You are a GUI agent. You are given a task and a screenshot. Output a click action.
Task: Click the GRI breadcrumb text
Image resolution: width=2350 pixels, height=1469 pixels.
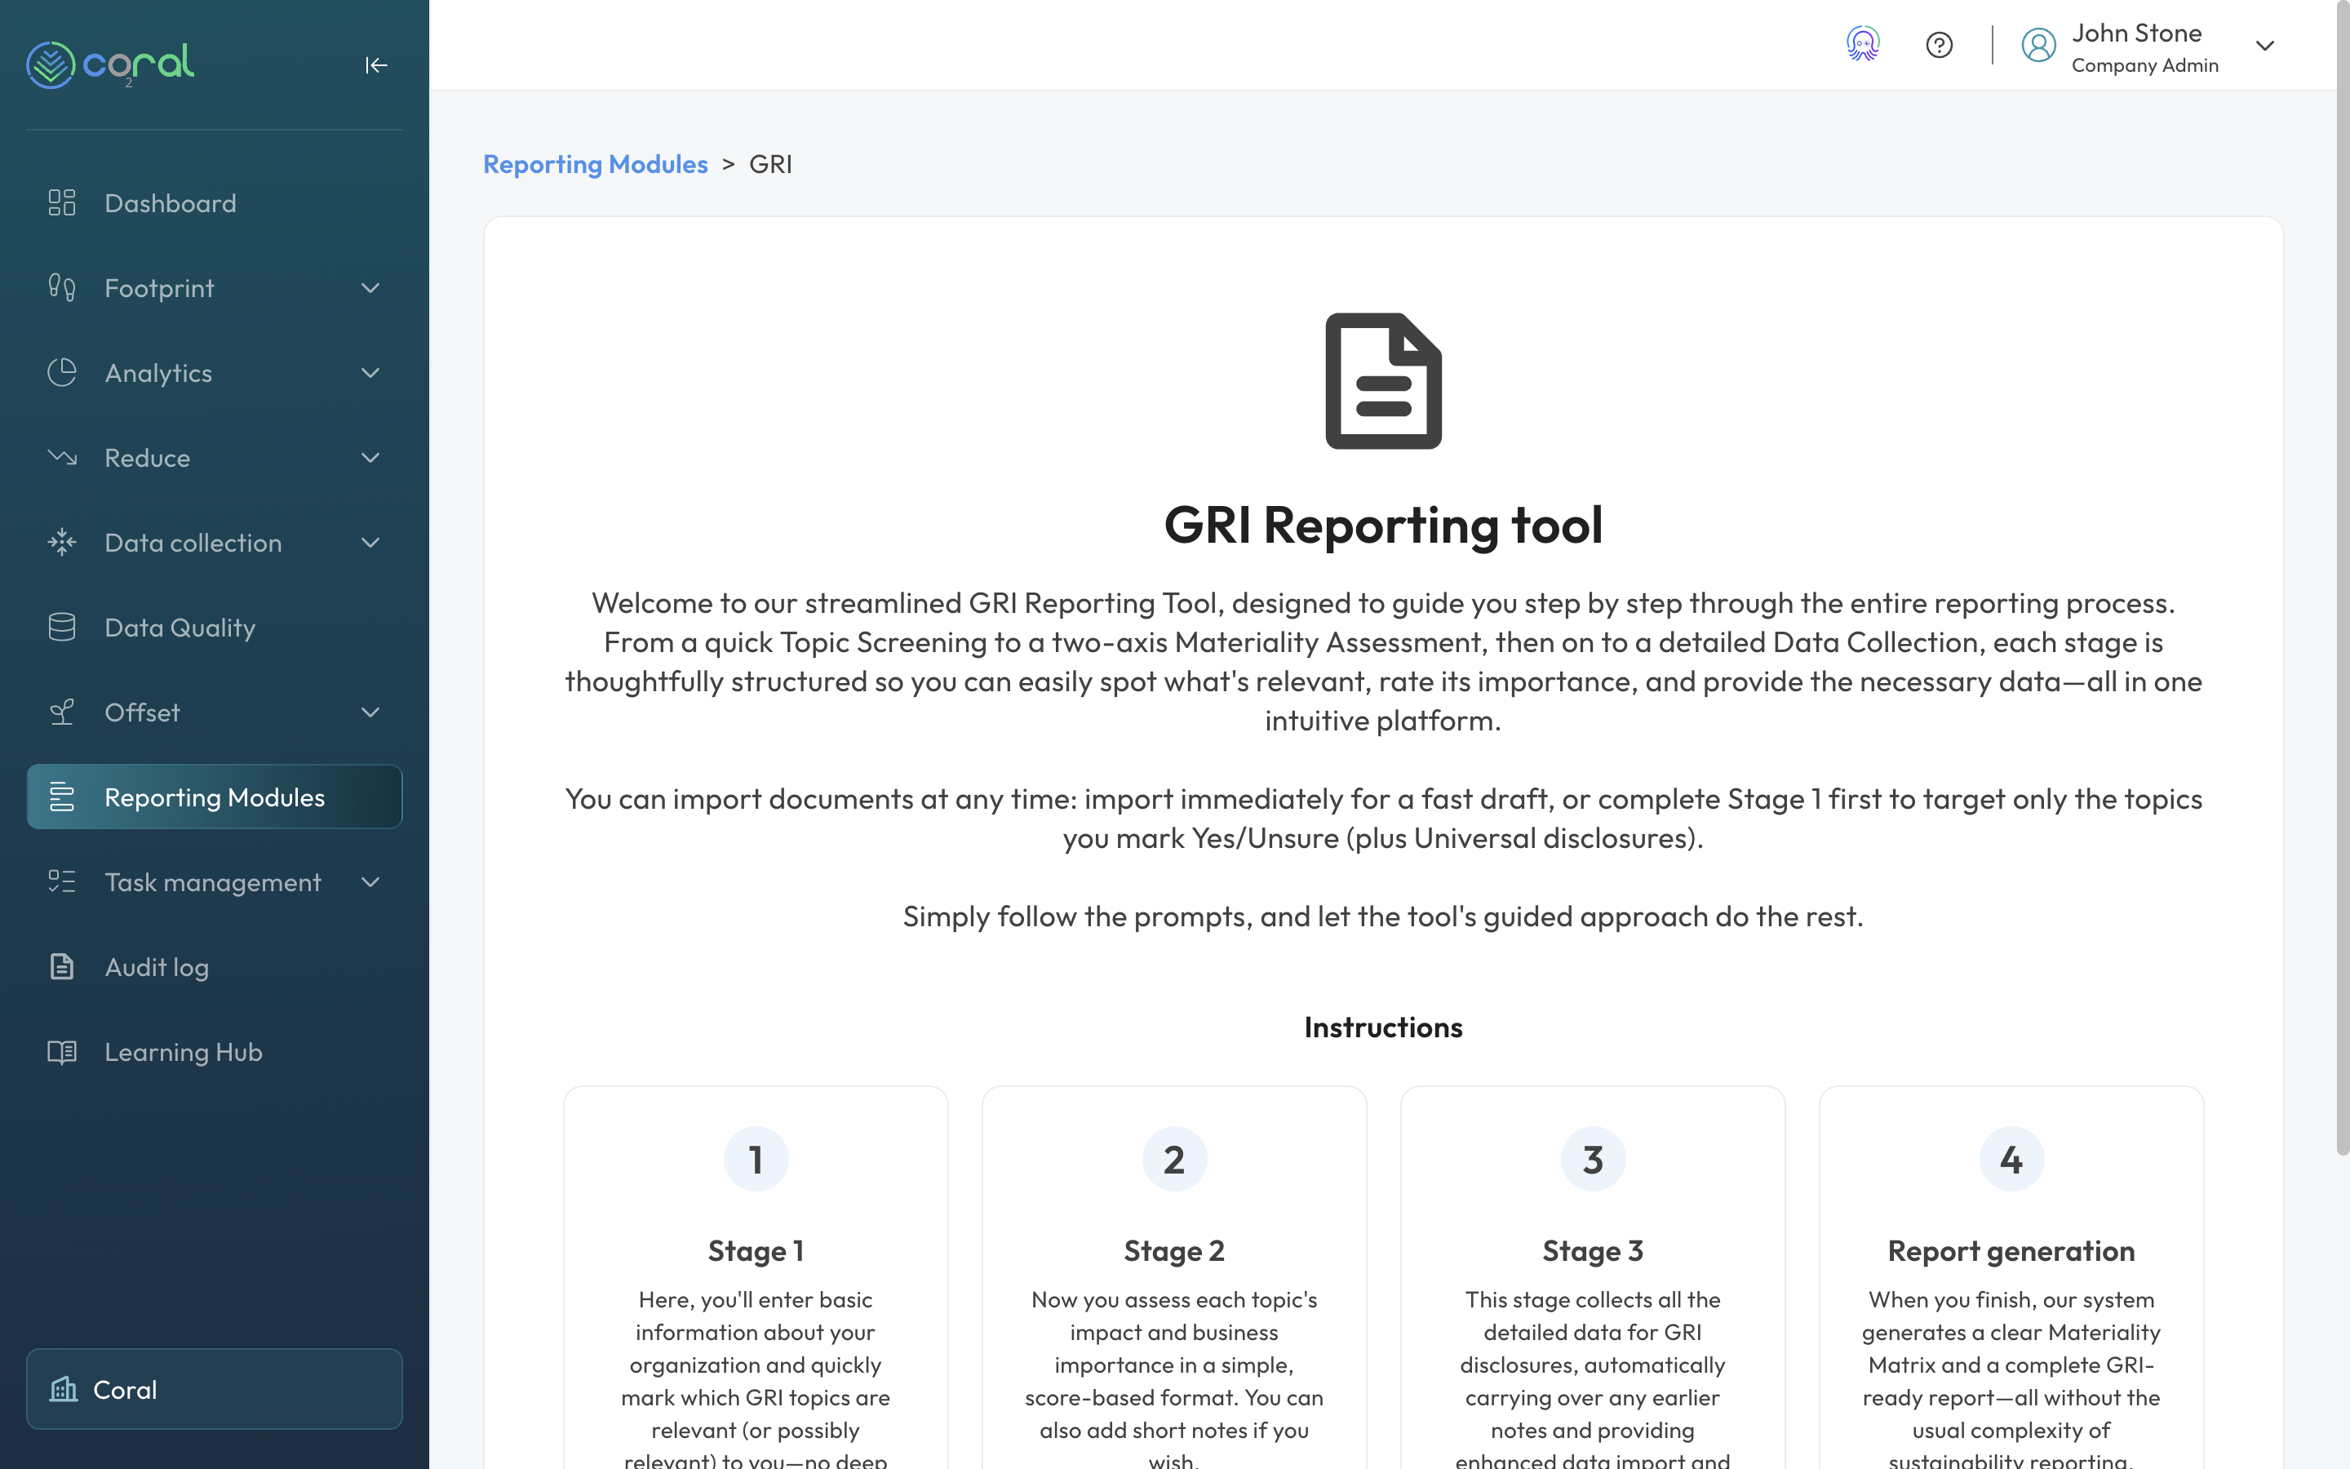click(x=771, y=164)
